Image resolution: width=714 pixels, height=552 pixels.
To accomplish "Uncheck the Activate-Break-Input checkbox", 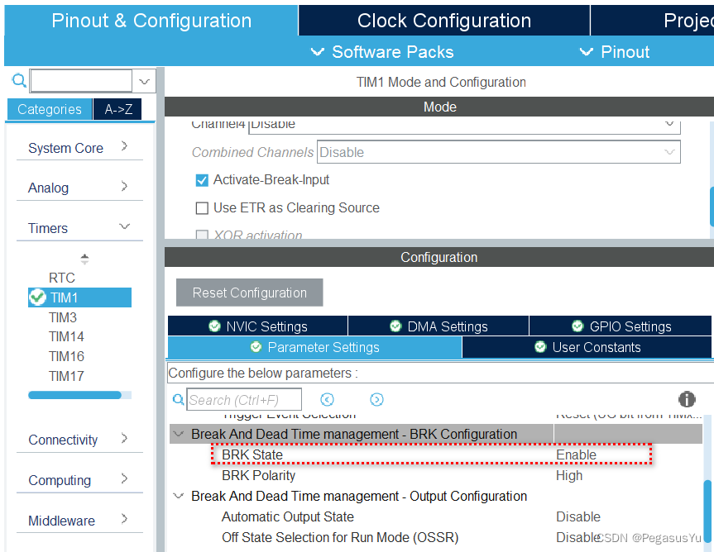I will (x=202, y=180).
